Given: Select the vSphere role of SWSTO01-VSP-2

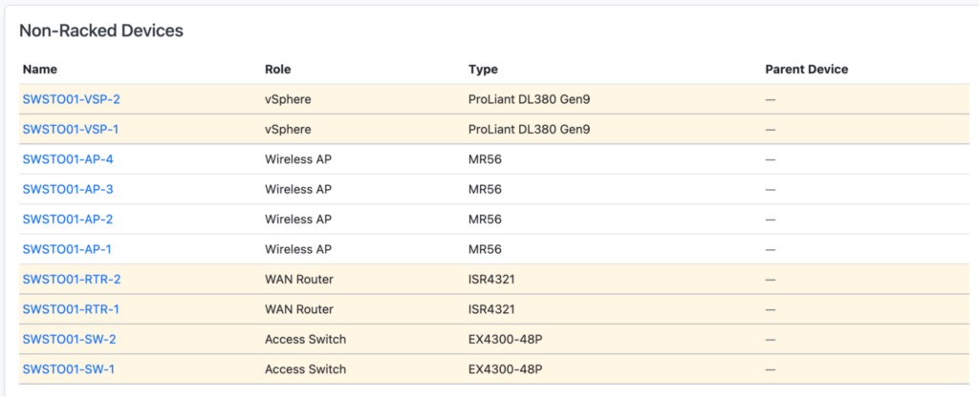Looking at the screenshot, I should (x=288, y=99).
